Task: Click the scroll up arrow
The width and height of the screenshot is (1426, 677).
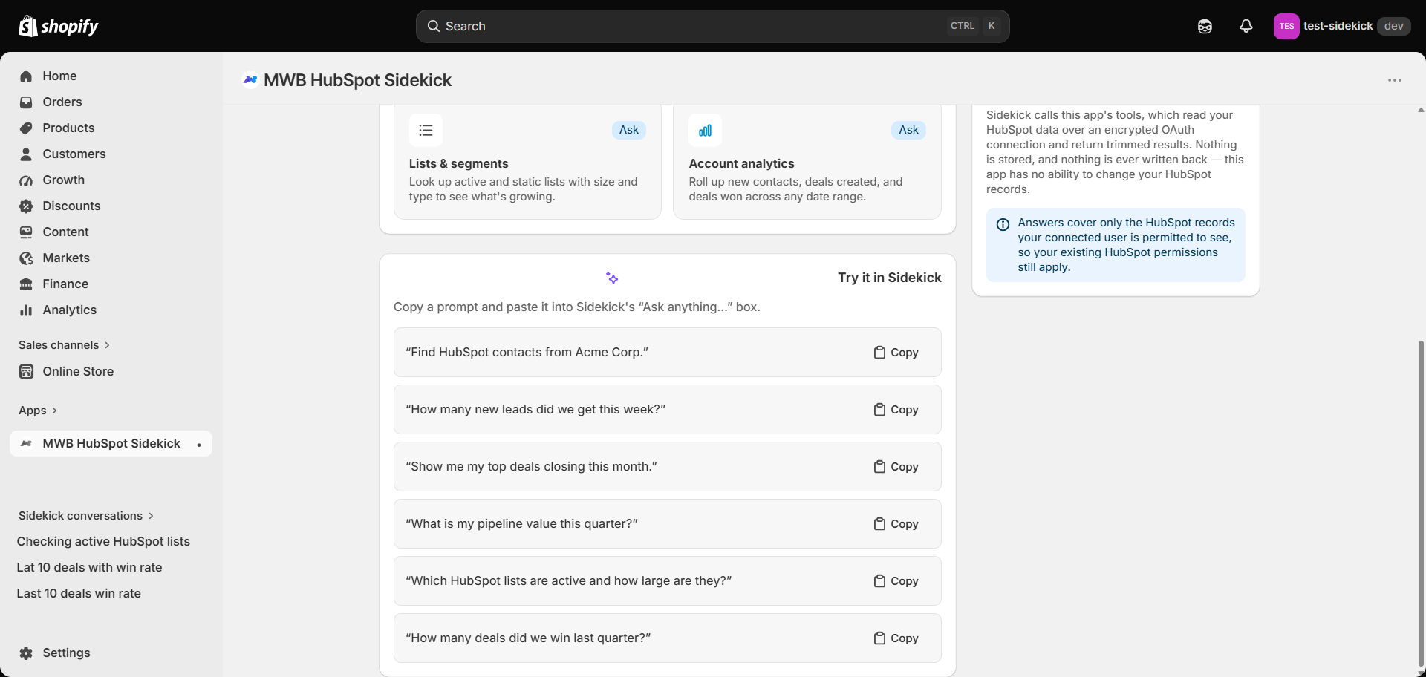Action: coord(1421,110)
